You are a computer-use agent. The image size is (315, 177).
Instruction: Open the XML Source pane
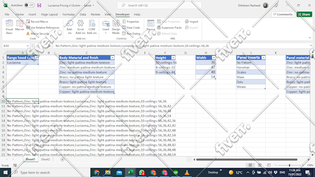pos(151,25)
